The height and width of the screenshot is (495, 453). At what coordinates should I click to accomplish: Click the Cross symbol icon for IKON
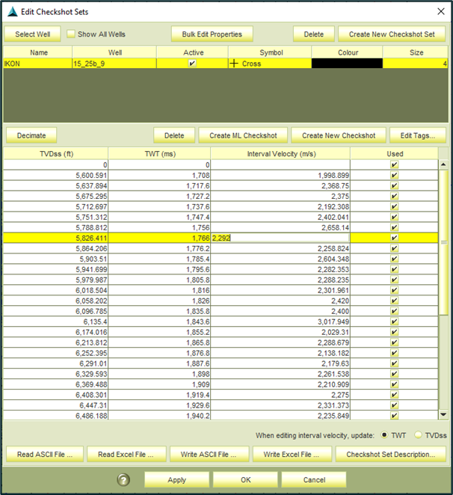coord(234,64)
